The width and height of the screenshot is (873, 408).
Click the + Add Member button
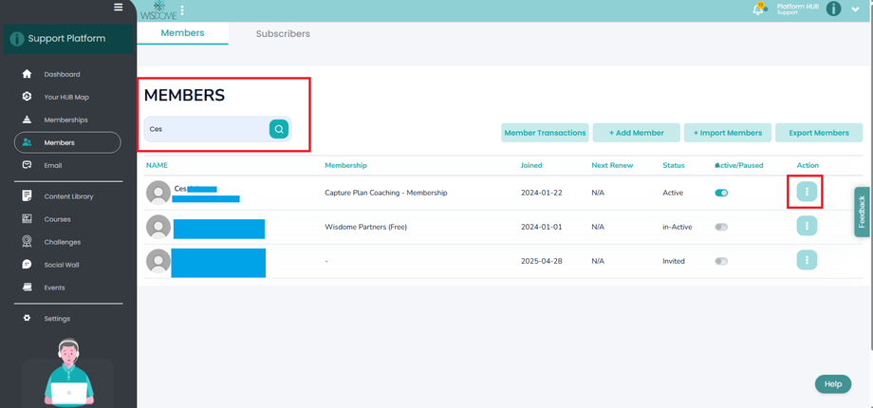point(637,133)
